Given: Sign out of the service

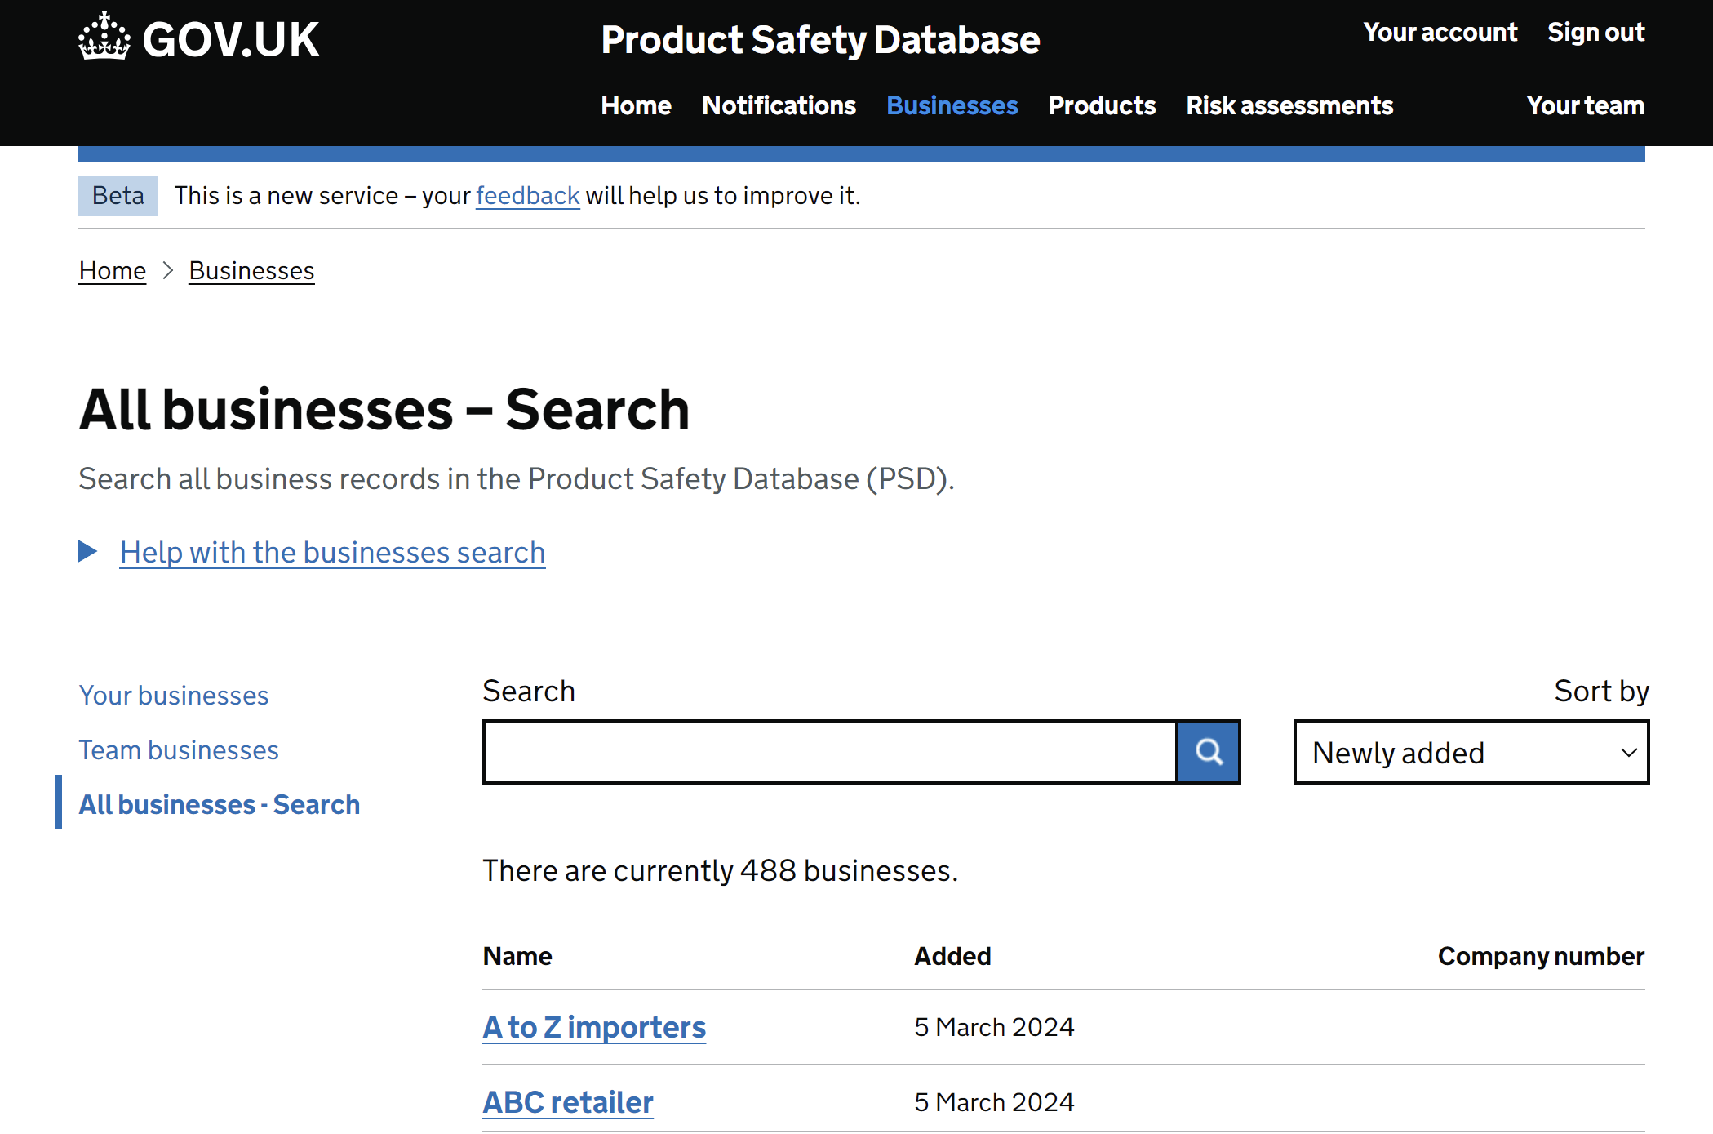Looking at the screenshot, I should click(x=1595, y=32).
